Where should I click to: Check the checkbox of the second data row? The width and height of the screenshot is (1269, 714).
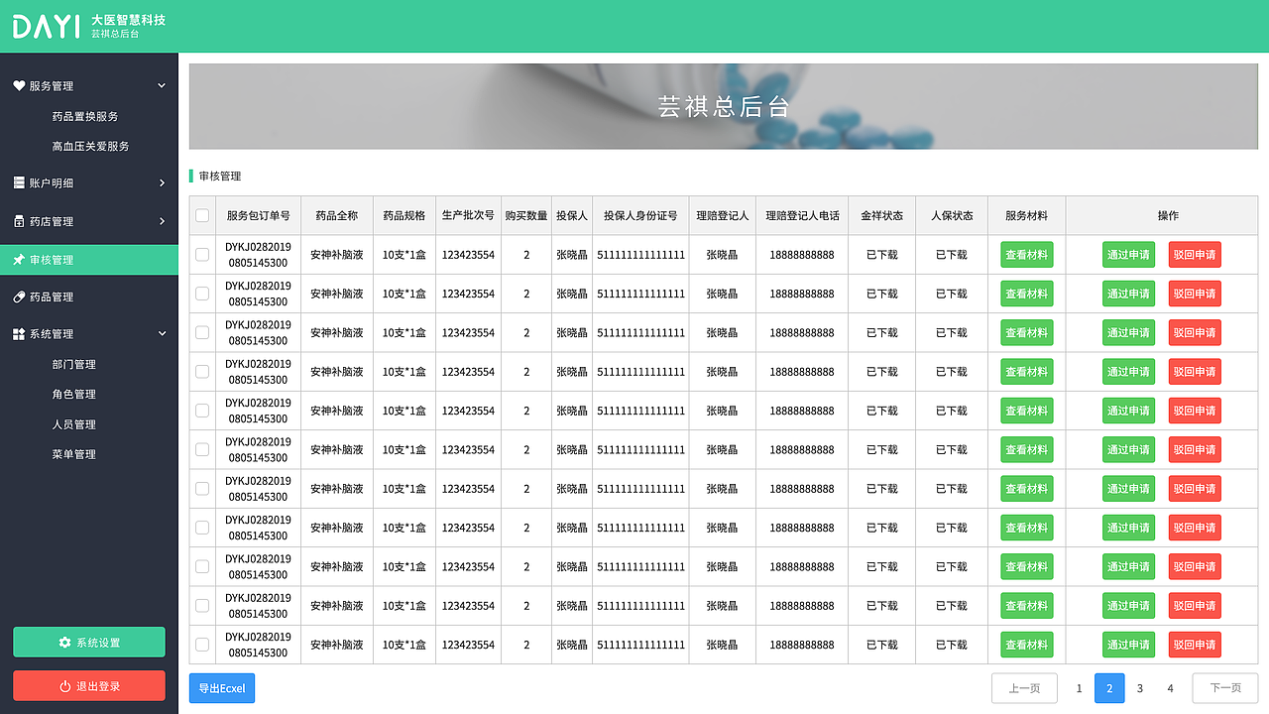[x=202, y=294]
